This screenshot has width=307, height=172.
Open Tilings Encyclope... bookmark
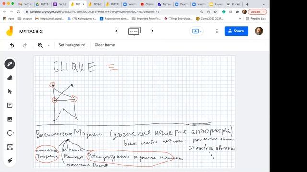(x=178, y=19)
